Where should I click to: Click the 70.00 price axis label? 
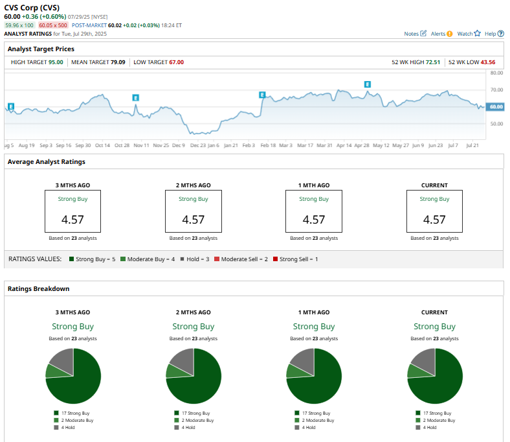[x=496, y=90]
